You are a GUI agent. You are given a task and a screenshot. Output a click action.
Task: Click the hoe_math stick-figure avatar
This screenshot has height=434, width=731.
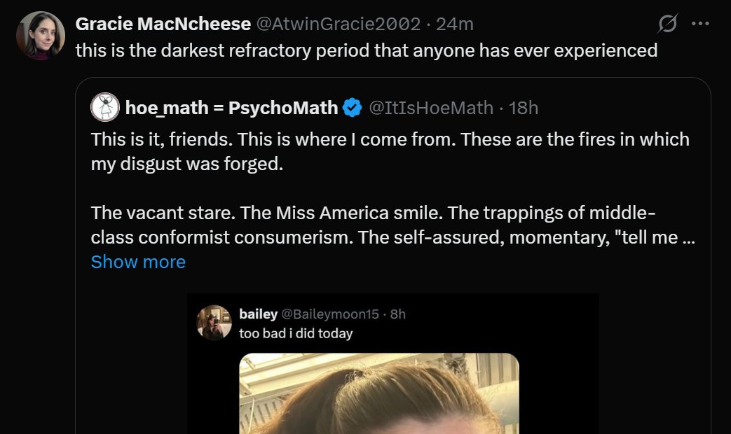(105, 107)
